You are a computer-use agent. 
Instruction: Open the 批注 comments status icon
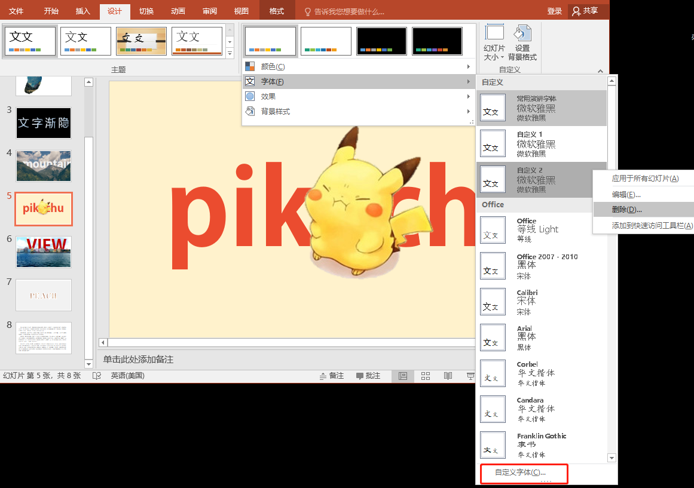360,376
